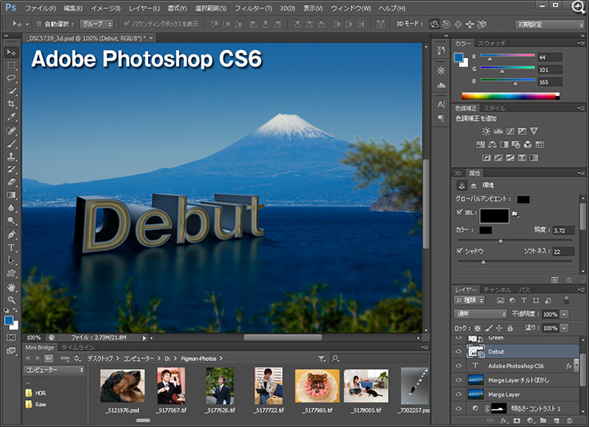Choose the Blur tool

[x=11, y=208]
